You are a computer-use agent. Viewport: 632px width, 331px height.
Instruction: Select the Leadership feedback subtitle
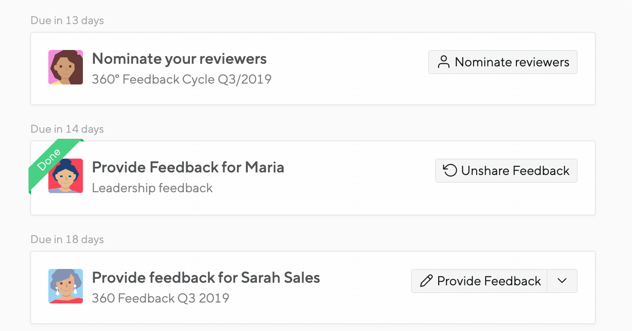click(x=152, y=188)
